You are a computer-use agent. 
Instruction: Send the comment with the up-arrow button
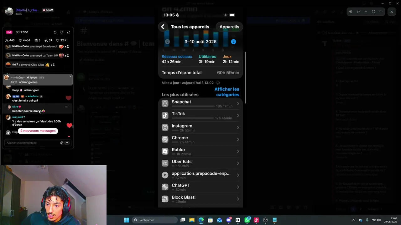67,143
